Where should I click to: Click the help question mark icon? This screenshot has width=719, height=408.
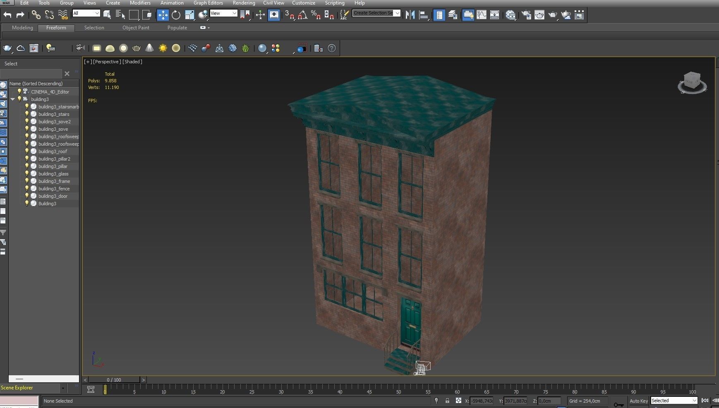coord(332,48)
